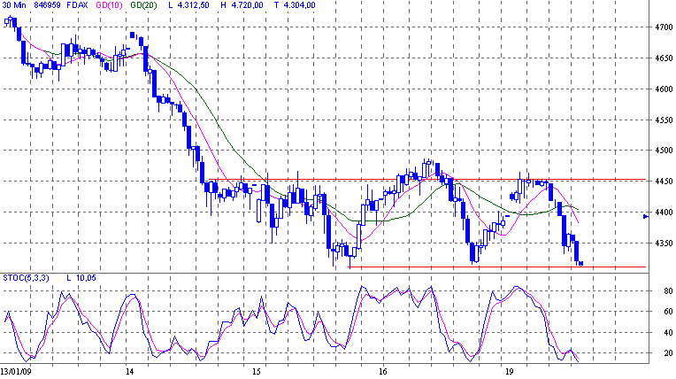
Task: Click the date axis label 19
Action: pos(510,371)
